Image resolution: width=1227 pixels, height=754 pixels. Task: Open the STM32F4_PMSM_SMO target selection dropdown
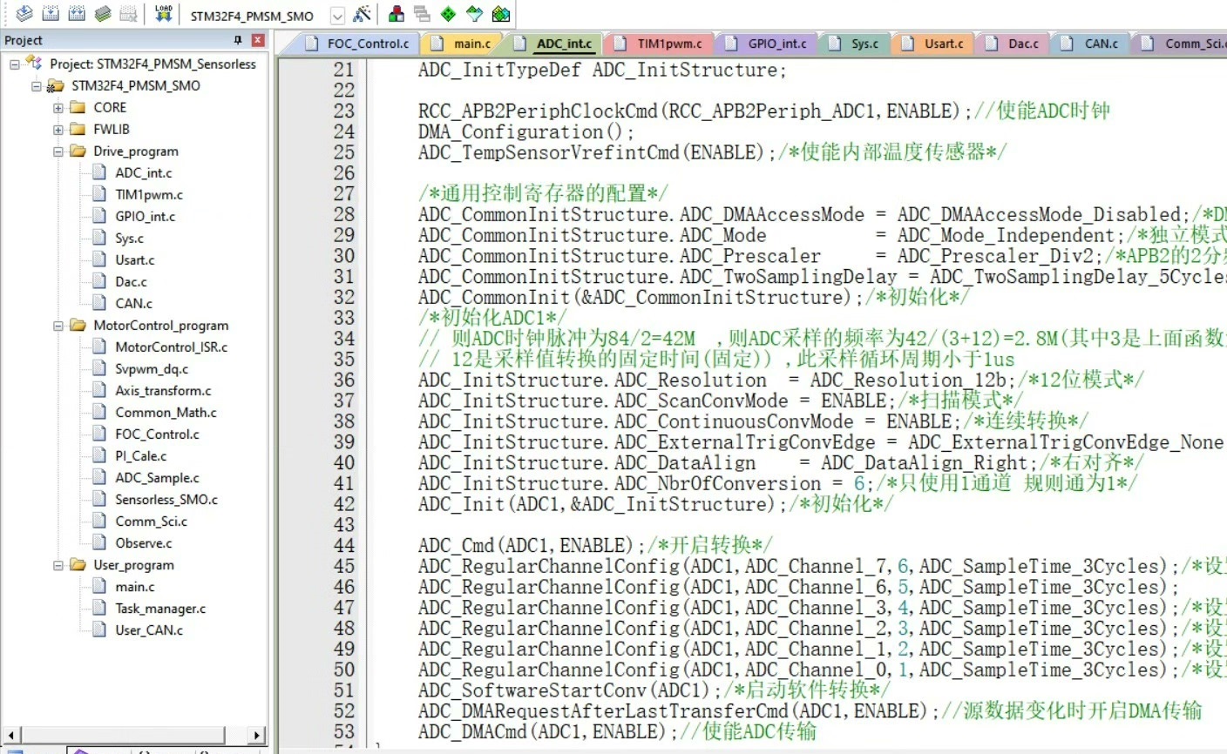click(x=337, y=16)
